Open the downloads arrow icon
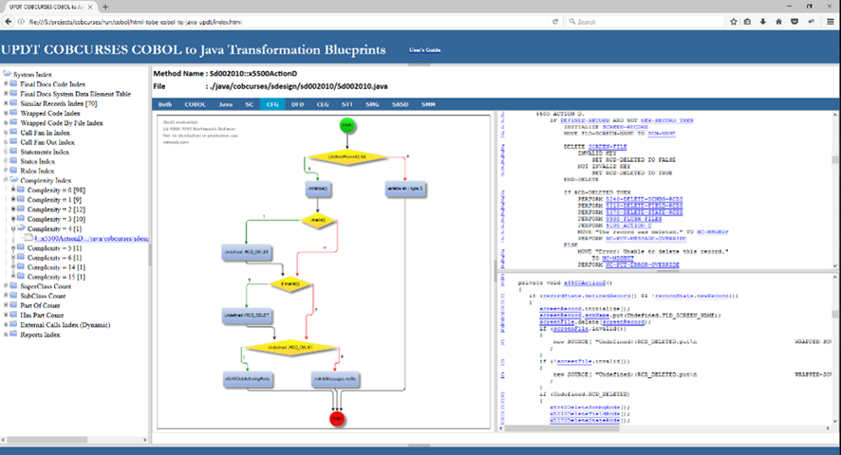Viewport: 841px width, 455px height. 763,21
